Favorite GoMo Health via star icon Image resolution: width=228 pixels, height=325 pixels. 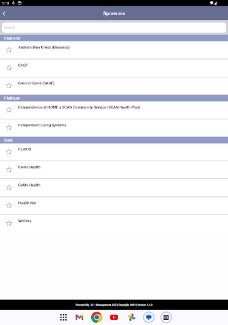[x=9, y=187]
